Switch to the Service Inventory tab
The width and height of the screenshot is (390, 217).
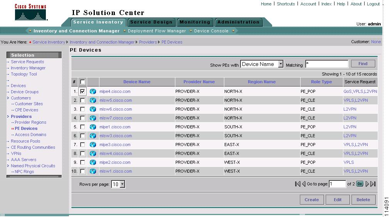[98, 22]
